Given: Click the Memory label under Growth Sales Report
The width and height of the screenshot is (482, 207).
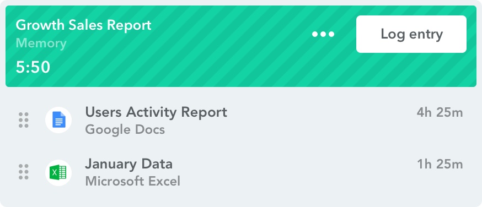Looking at the screenshot, I should pos(41,43).
